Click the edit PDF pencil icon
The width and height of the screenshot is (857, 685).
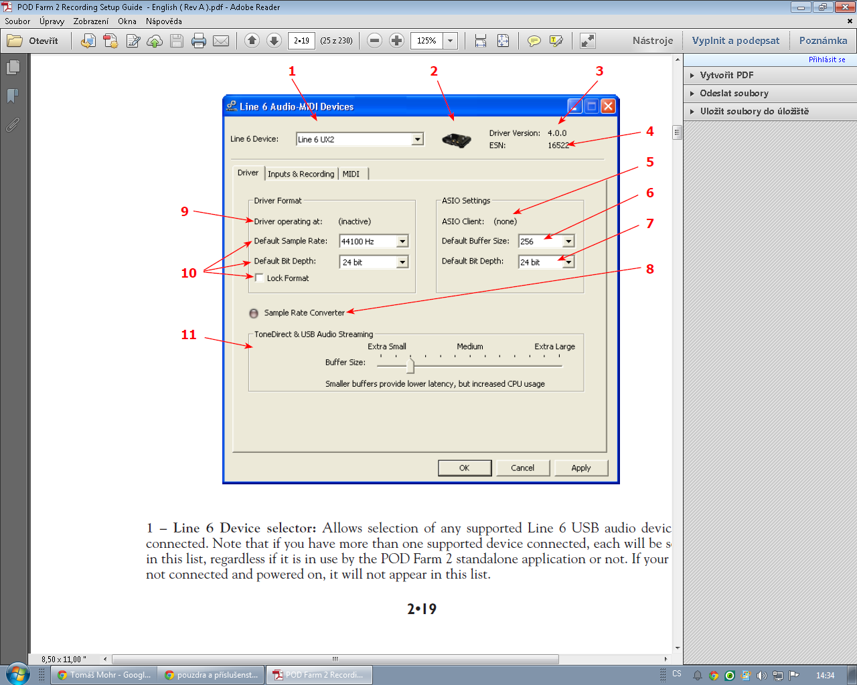tap(133, 41)
